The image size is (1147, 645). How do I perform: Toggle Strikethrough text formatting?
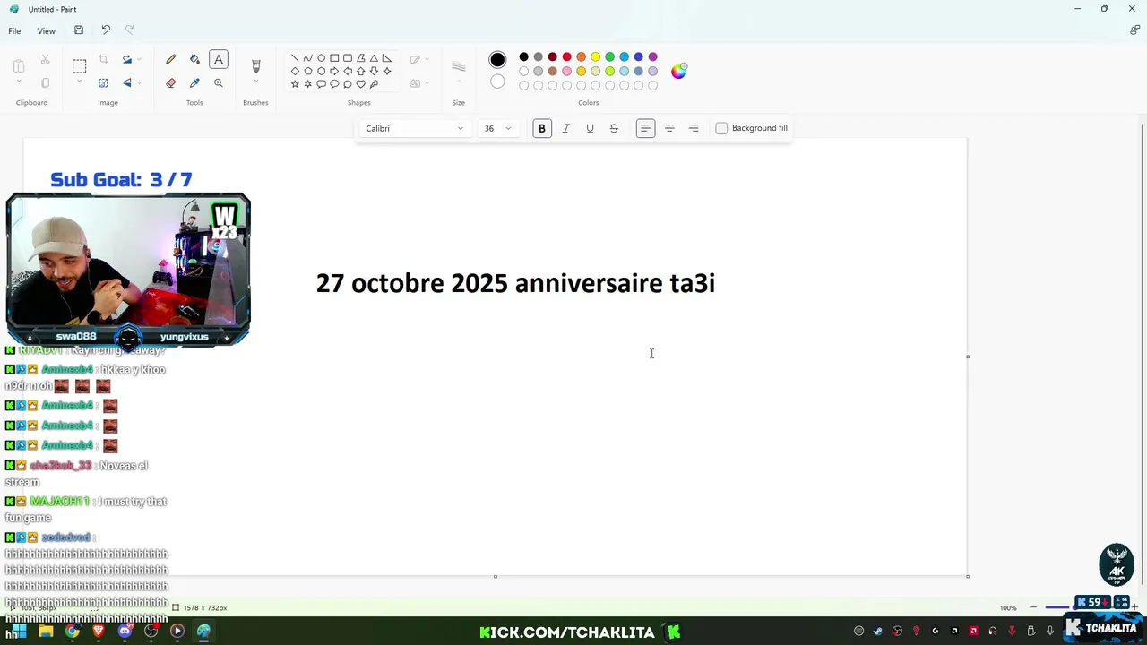614,128
